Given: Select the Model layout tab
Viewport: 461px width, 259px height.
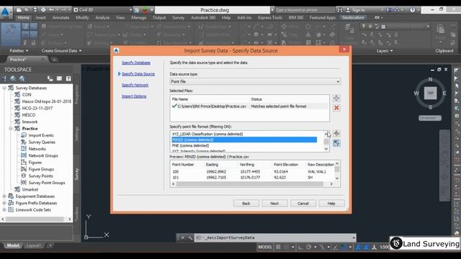Looking at the screenshot, I should coord(13,245).
